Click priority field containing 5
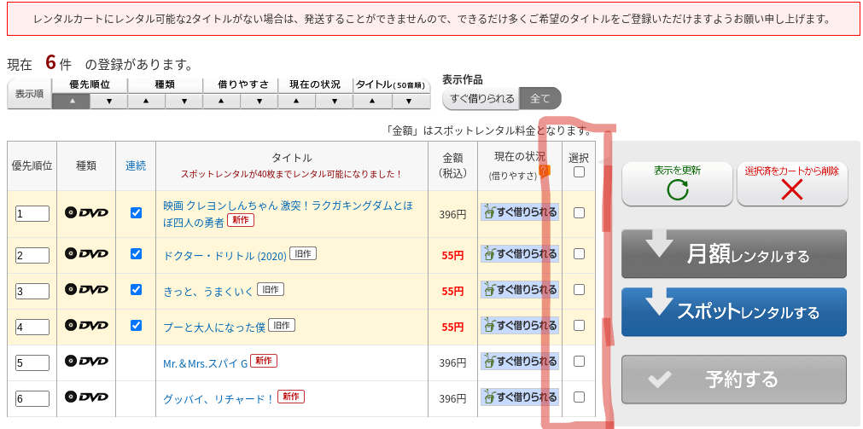This screenshot has height=429, width=863. 32,362
